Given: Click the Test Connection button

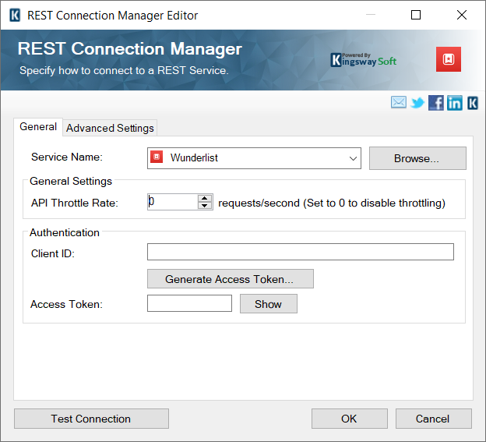Looking at the screenshot, I should 91,419.
